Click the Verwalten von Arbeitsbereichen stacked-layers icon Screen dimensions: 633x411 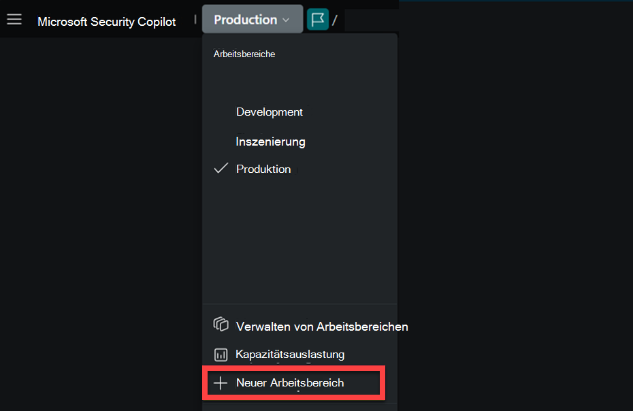(221, 325)
